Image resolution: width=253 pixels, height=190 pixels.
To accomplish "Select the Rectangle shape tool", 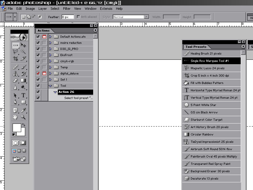I will point(23,102).
